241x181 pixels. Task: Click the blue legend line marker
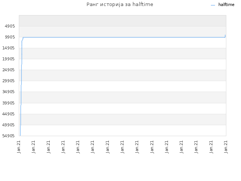[x=213, y=5]
